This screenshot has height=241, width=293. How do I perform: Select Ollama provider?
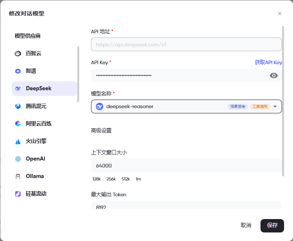tap(44, 176)
